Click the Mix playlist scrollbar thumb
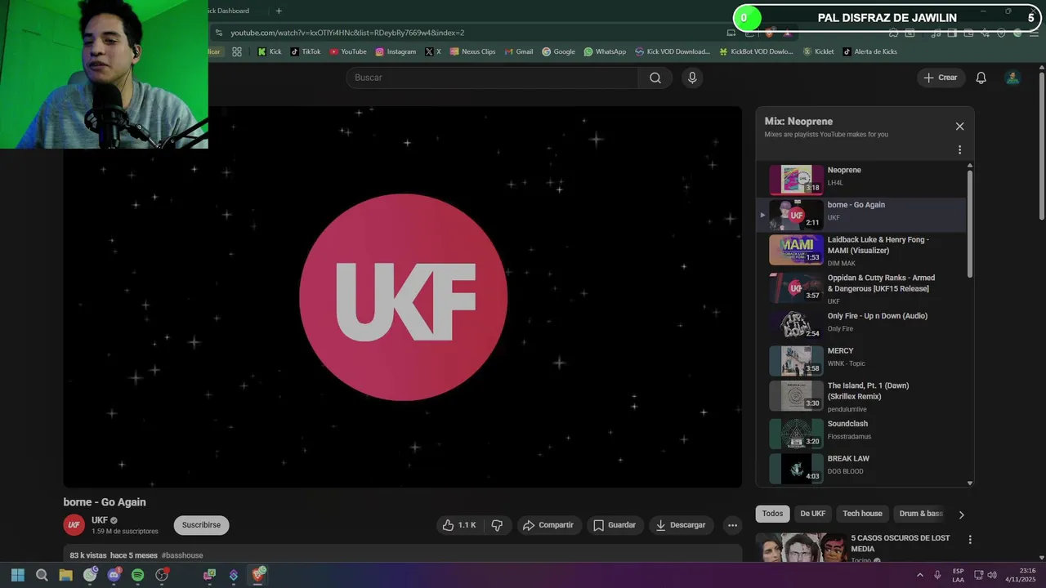The image size is (1046, 588). (x=970, y=224)
